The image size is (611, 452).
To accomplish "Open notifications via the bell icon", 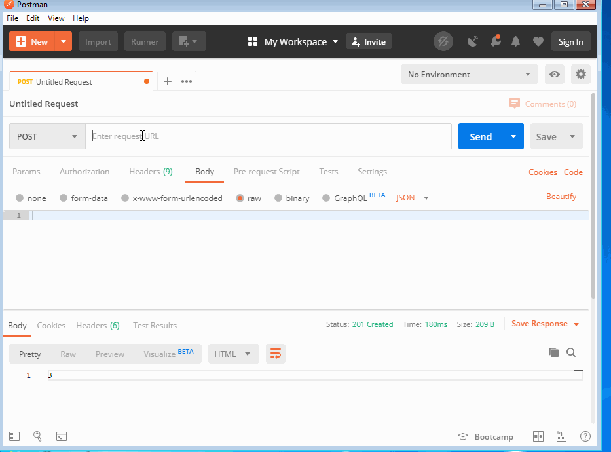I will click(515, 41).
